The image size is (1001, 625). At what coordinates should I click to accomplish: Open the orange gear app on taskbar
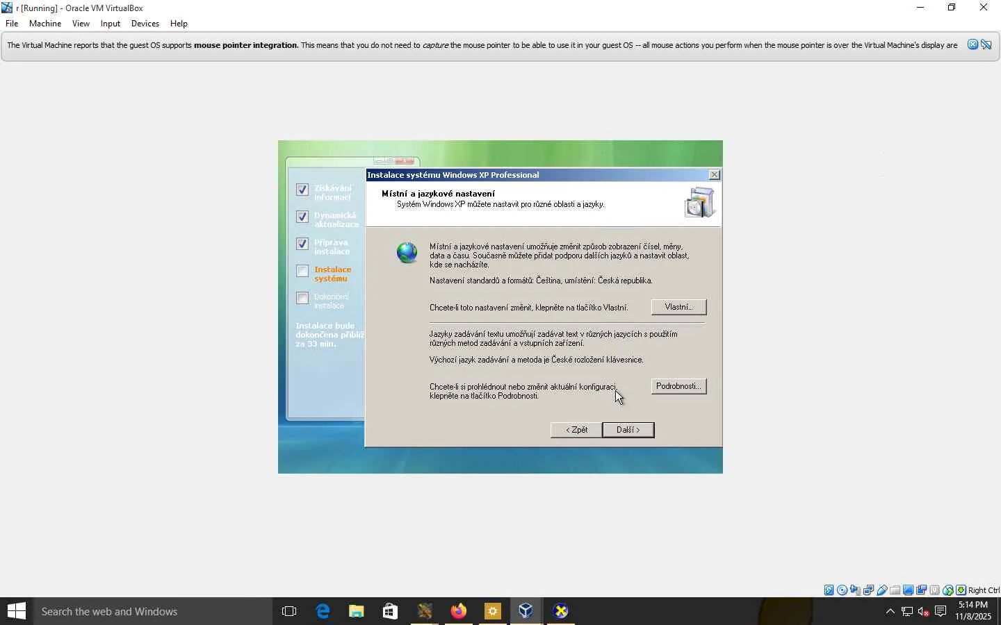click(x=493, y=611)
